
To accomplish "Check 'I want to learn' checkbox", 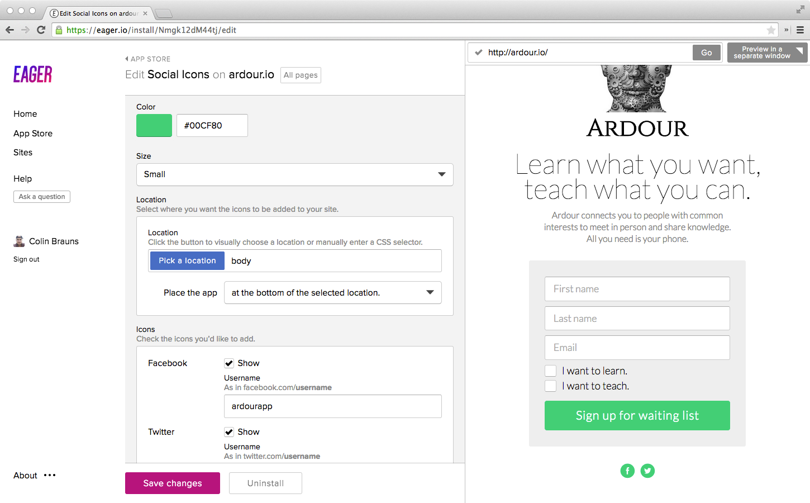I will (x=550, y=371).
